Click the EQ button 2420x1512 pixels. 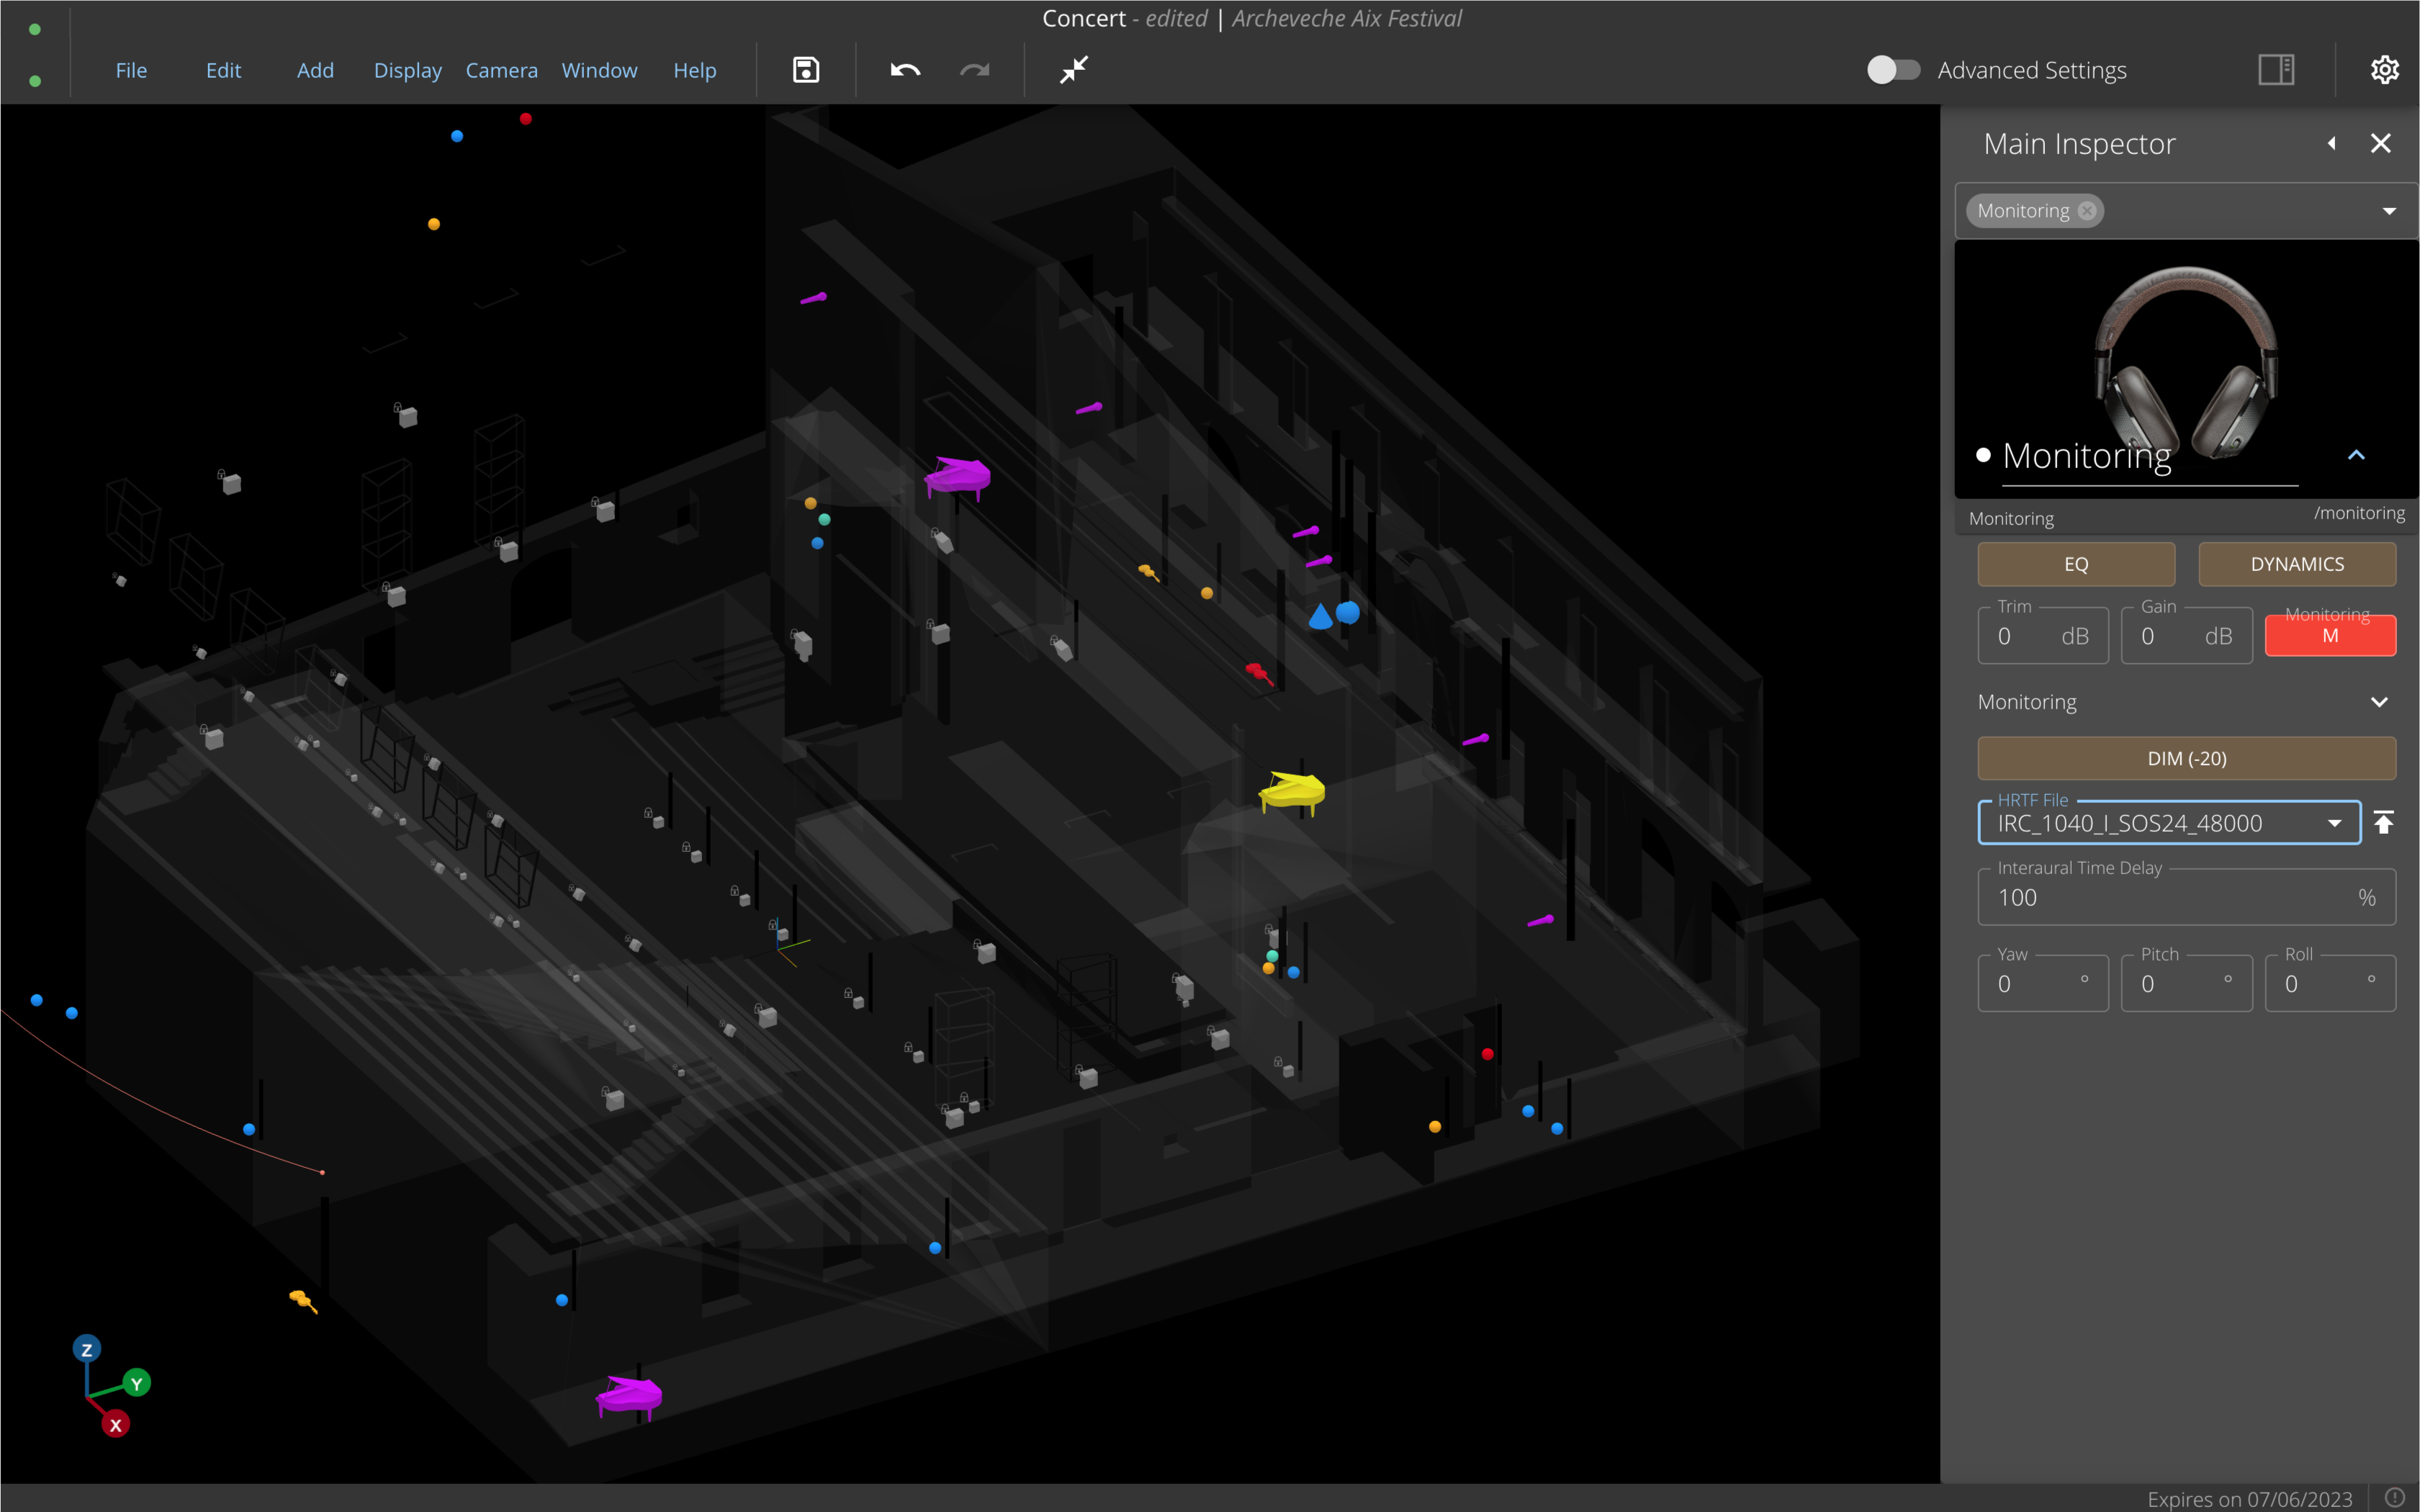pos(2076,564)
